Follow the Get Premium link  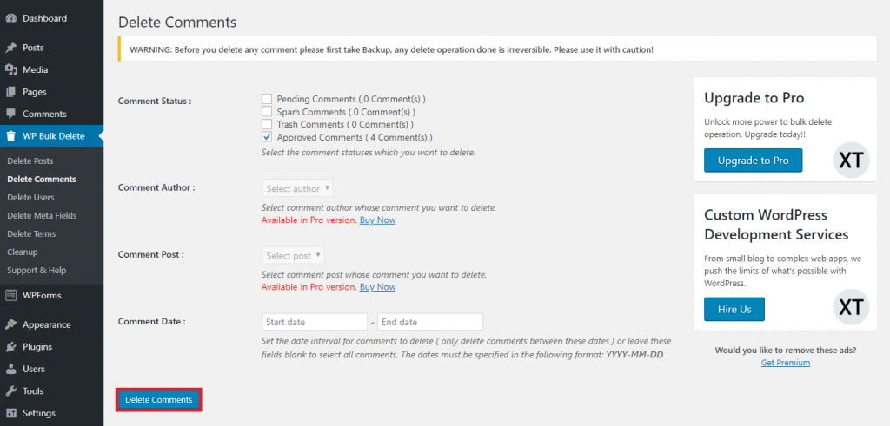786,363
